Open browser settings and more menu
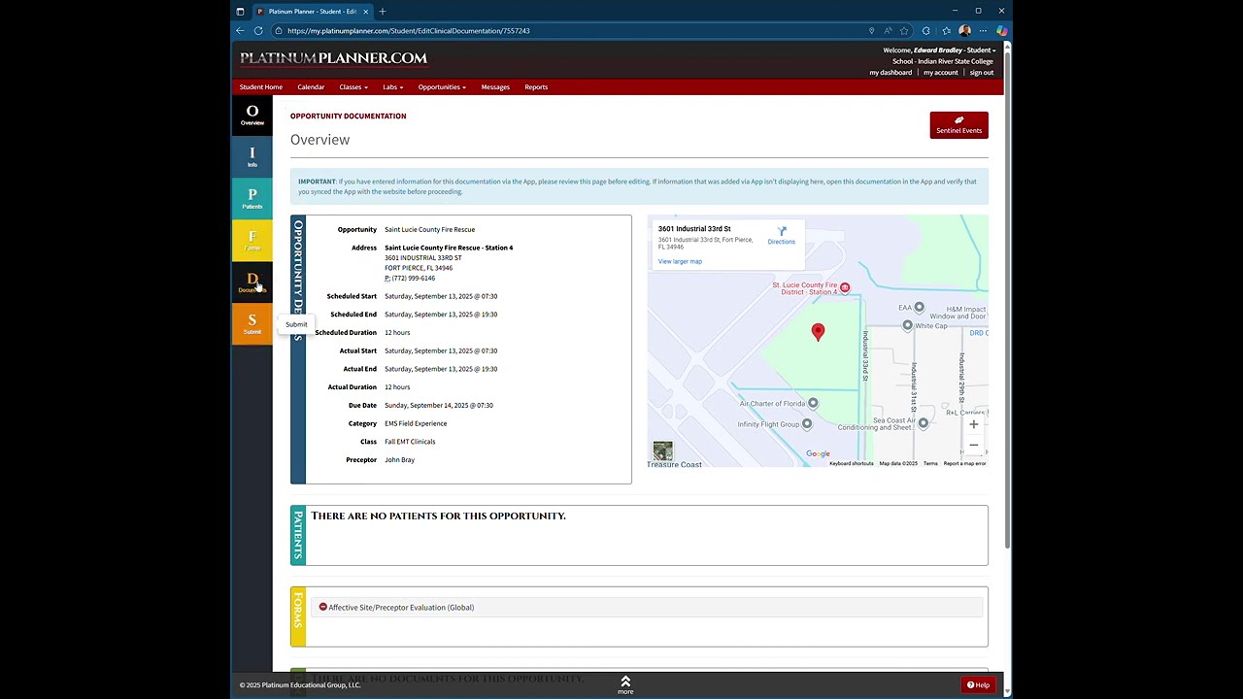 [983, 30]
